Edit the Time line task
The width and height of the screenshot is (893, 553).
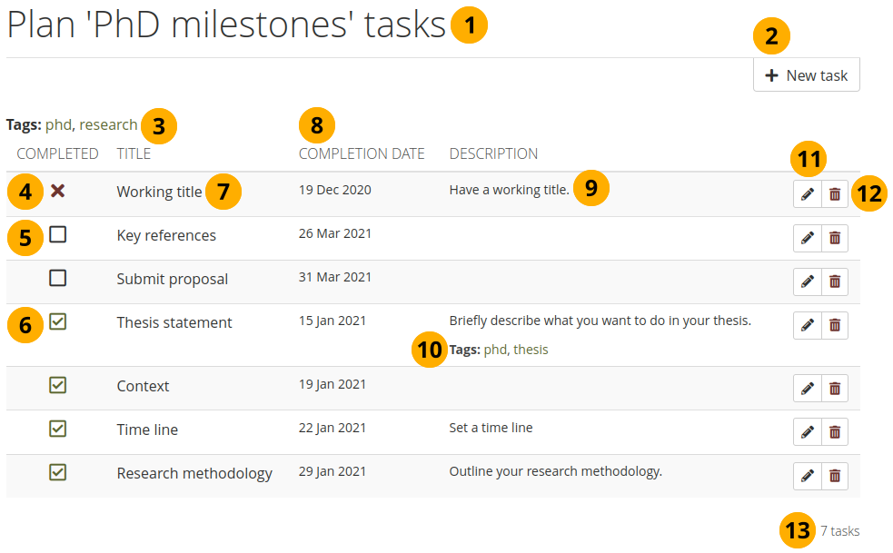tap(807, 431)
